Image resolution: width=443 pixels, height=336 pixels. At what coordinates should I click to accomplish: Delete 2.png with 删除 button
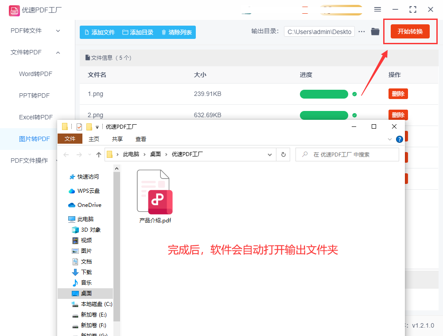[x=398, y=115]
